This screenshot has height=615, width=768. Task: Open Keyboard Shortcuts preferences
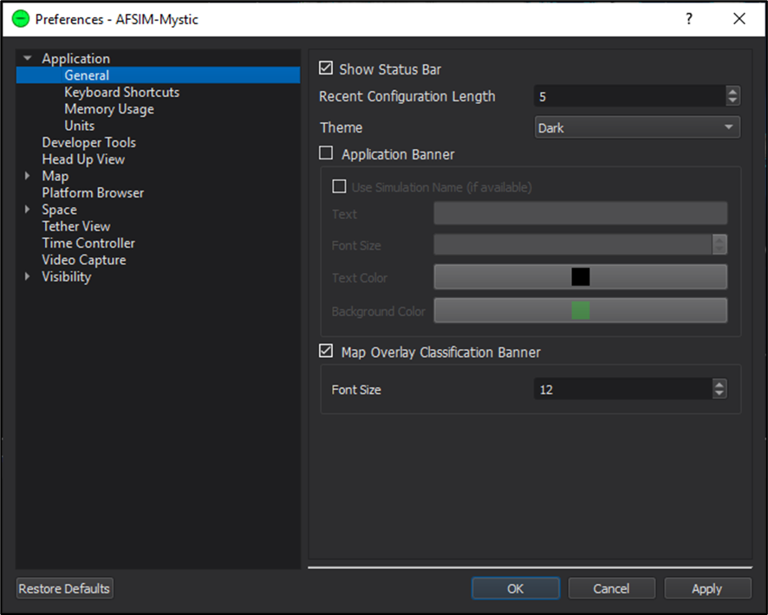(122, 92)
